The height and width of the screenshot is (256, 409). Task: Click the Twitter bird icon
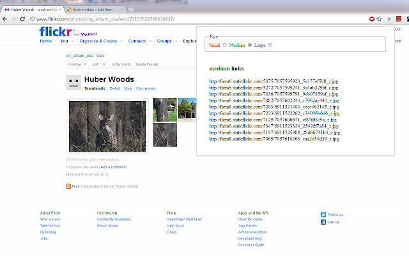coord(323,215)
